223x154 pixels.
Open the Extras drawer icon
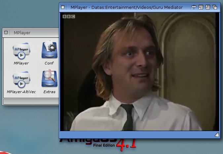point(49,79)
